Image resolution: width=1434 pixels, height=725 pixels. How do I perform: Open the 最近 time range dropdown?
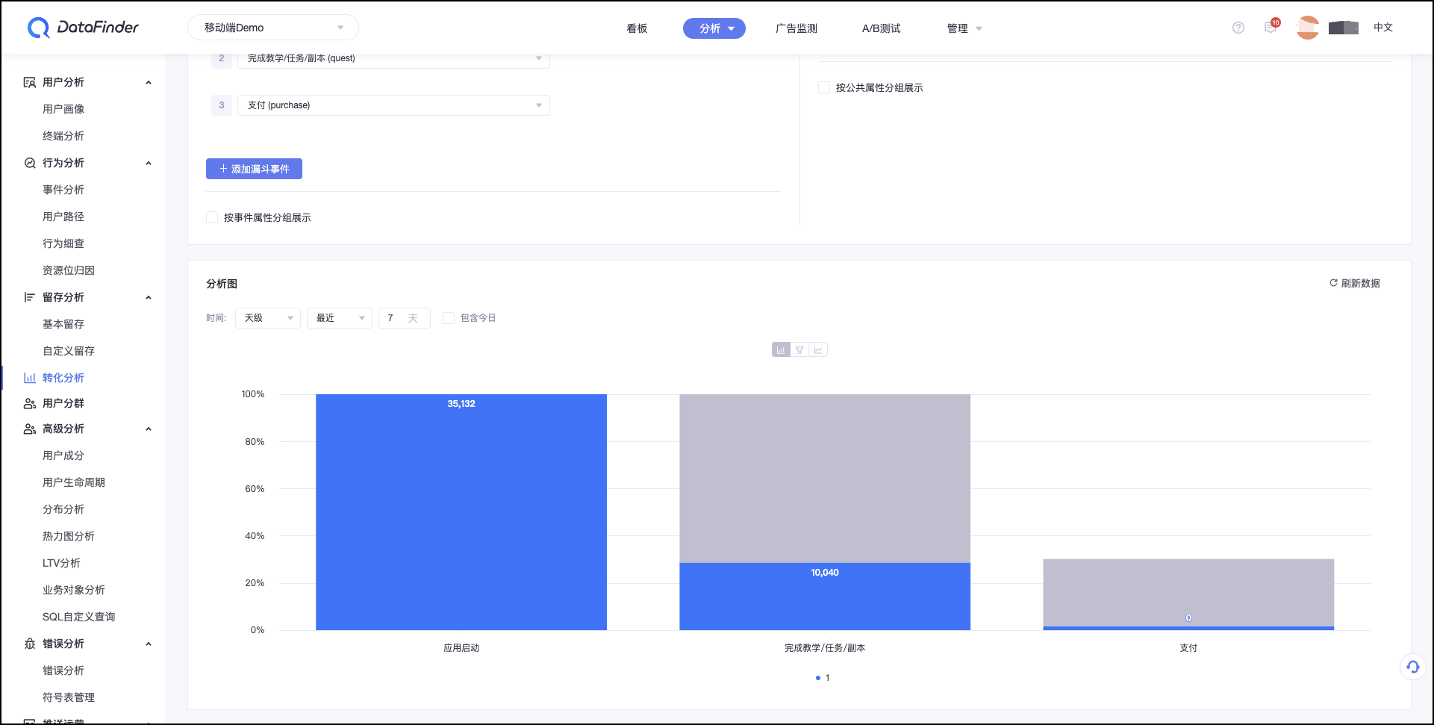tap(340, 318)
